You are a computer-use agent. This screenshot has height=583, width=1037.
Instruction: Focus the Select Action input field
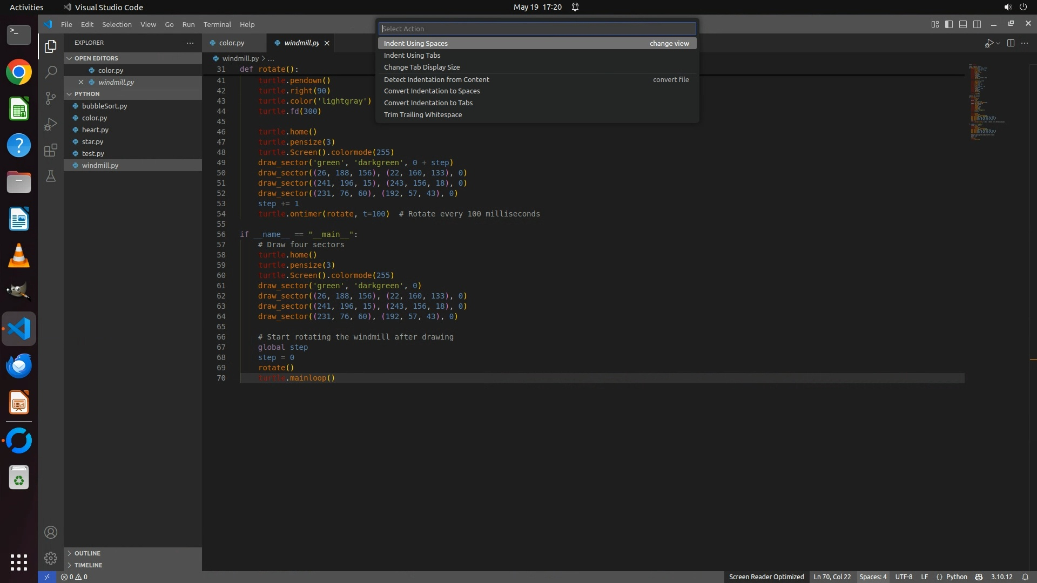coord(537,29)
